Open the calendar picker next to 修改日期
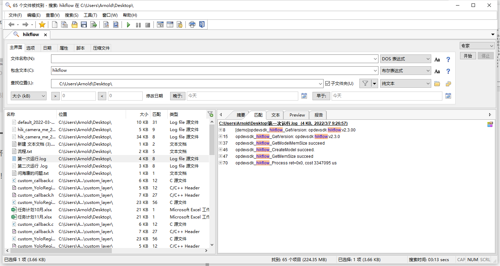Image resolution: width=500 pixels, height=266 pixels. click(304, 96)
